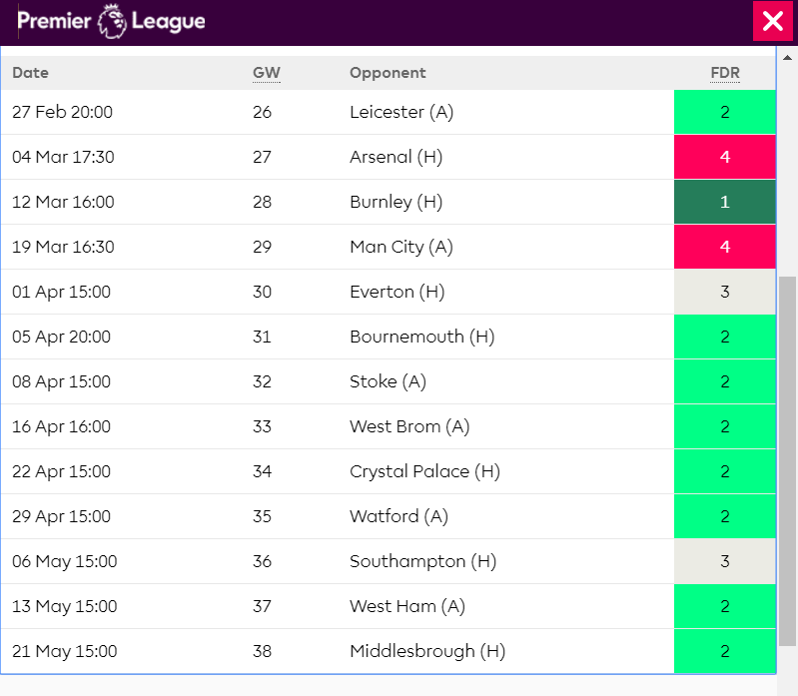The width and height of the screenshot is (798, 696).
Task: Click the Middlesbrough (H) fixture
Action: [426, 651]
